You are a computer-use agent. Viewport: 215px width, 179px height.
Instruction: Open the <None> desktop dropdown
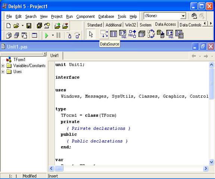[183, 16]
